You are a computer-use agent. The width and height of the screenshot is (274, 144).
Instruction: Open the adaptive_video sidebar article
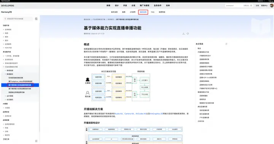click(21, 81)
